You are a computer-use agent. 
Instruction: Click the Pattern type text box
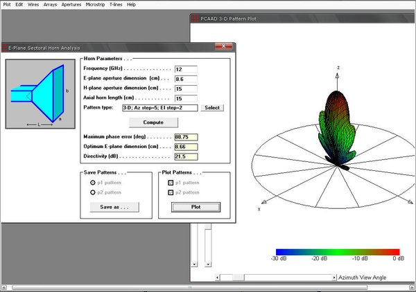(x=160, y=108)
